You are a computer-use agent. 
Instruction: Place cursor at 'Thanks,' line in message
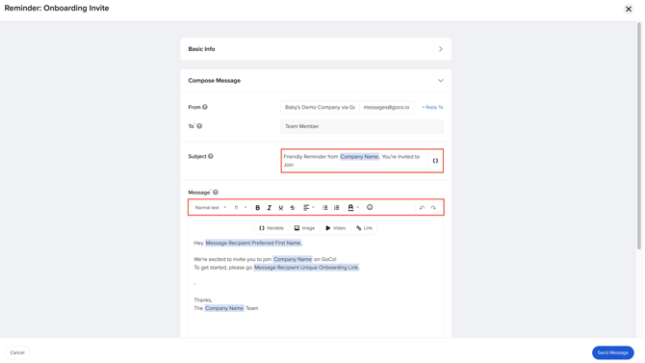click(x=203, y=300)
